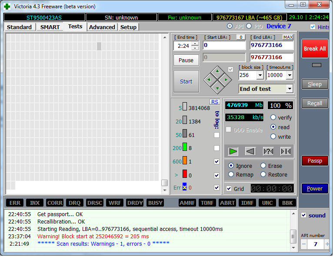Click the blue Power button
This screenshot has width=333, height=257.
coord(315,189)
